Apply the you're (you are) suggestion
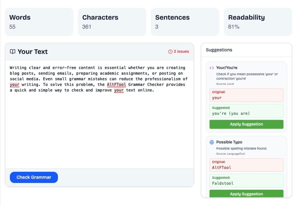This screenshot has height=206, width=295. [246, 124]
